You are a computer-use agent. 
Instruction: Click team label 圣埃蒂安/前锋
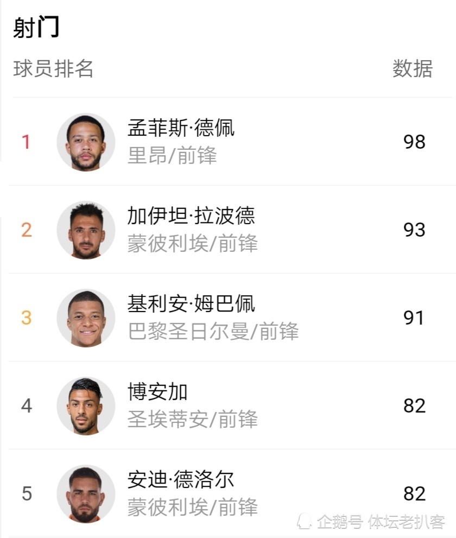[193, 419]
